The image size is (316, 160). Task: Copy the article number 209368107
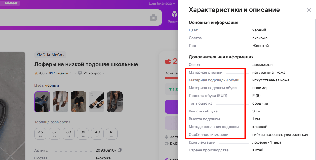pyautogui.click(x=120, y=150)
